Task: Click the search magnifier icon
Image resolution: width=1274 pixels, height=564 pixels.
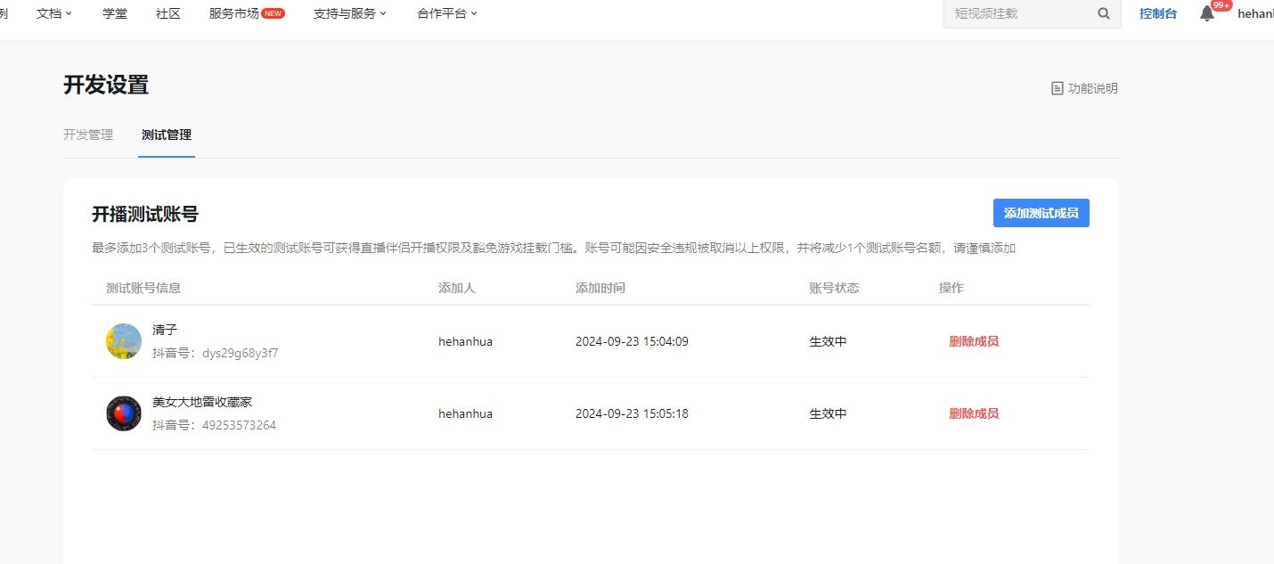Action: 1104,13
